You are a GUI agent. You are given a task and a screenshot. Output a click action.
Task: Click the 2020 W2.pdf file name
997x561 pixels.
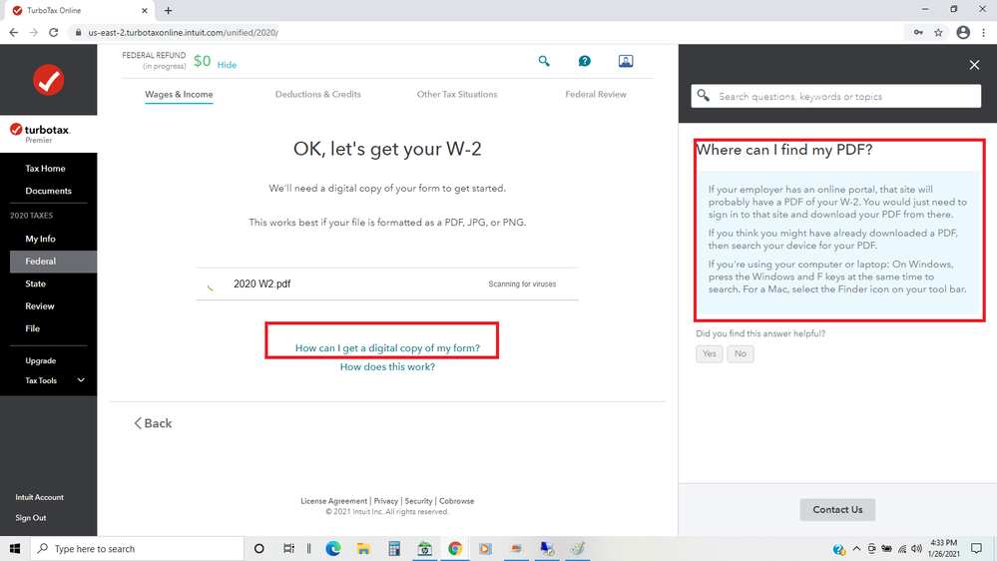(x=261, y=283)
